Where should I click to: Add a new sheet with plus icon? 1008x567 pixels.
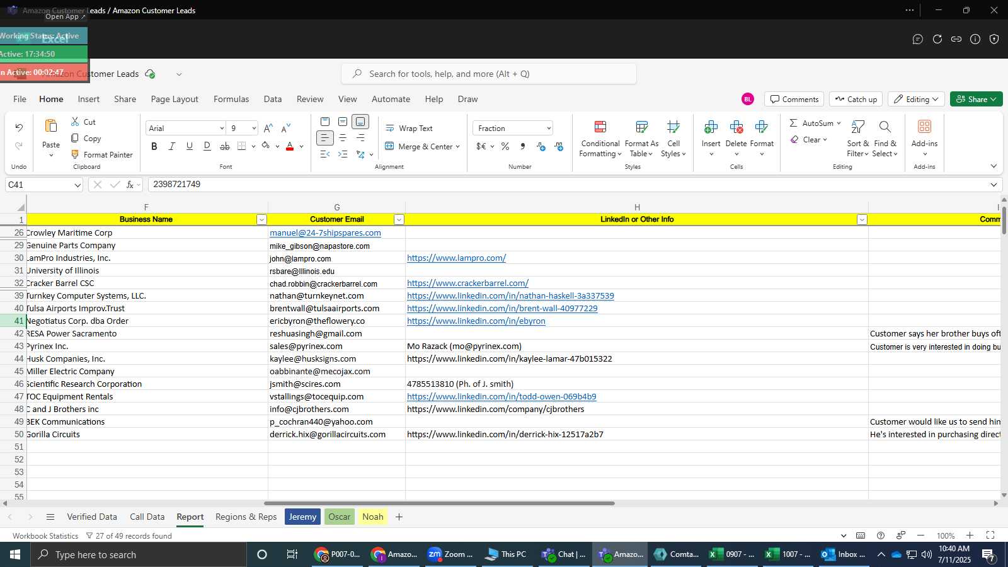coord(399,517)
